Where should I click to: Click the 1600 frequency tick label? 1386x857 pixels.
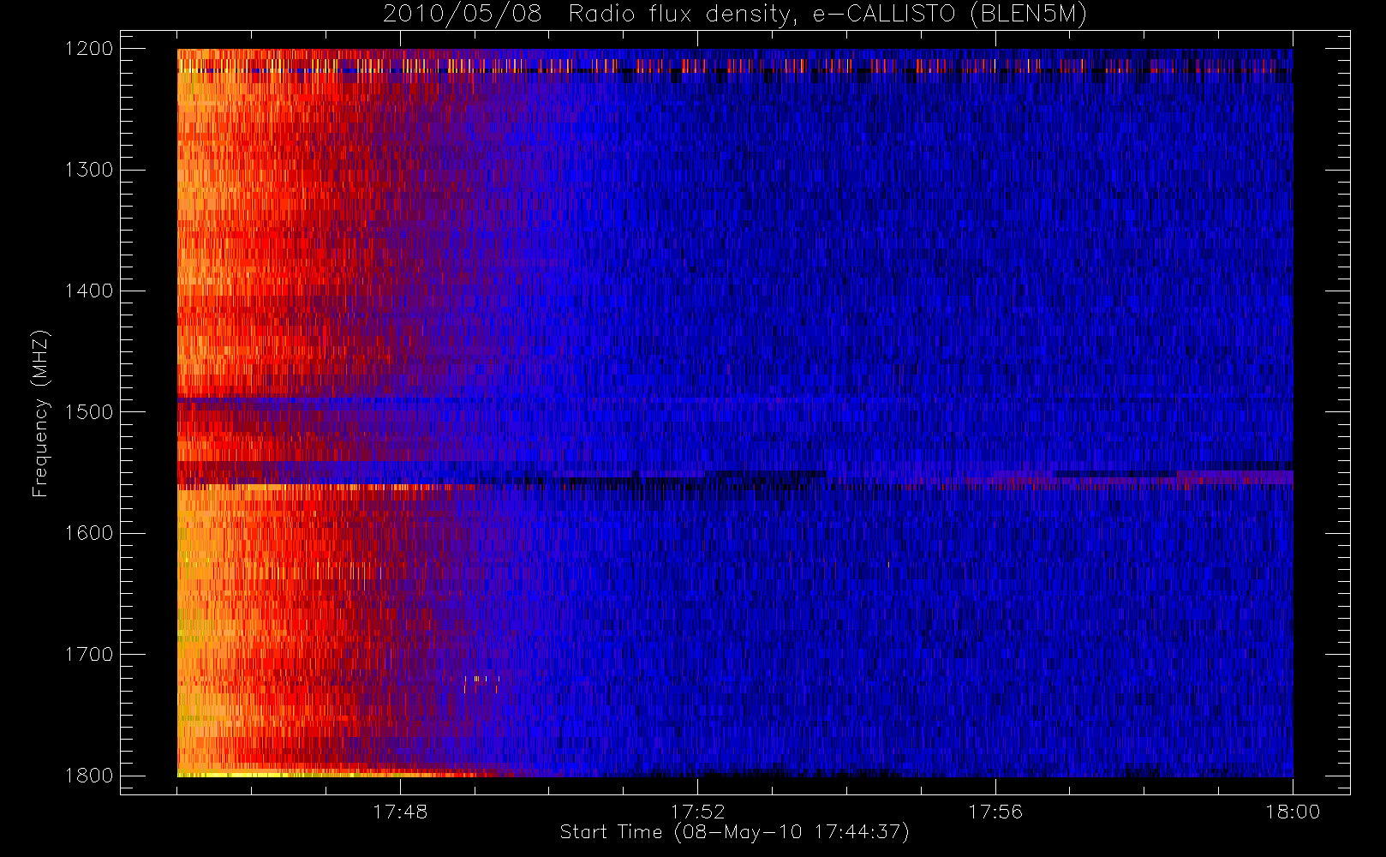coord(89,533)
